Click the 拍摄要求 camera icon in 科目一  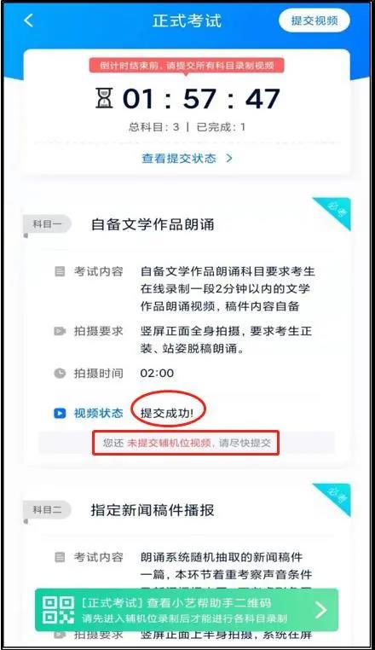click(x=60, y=331)
